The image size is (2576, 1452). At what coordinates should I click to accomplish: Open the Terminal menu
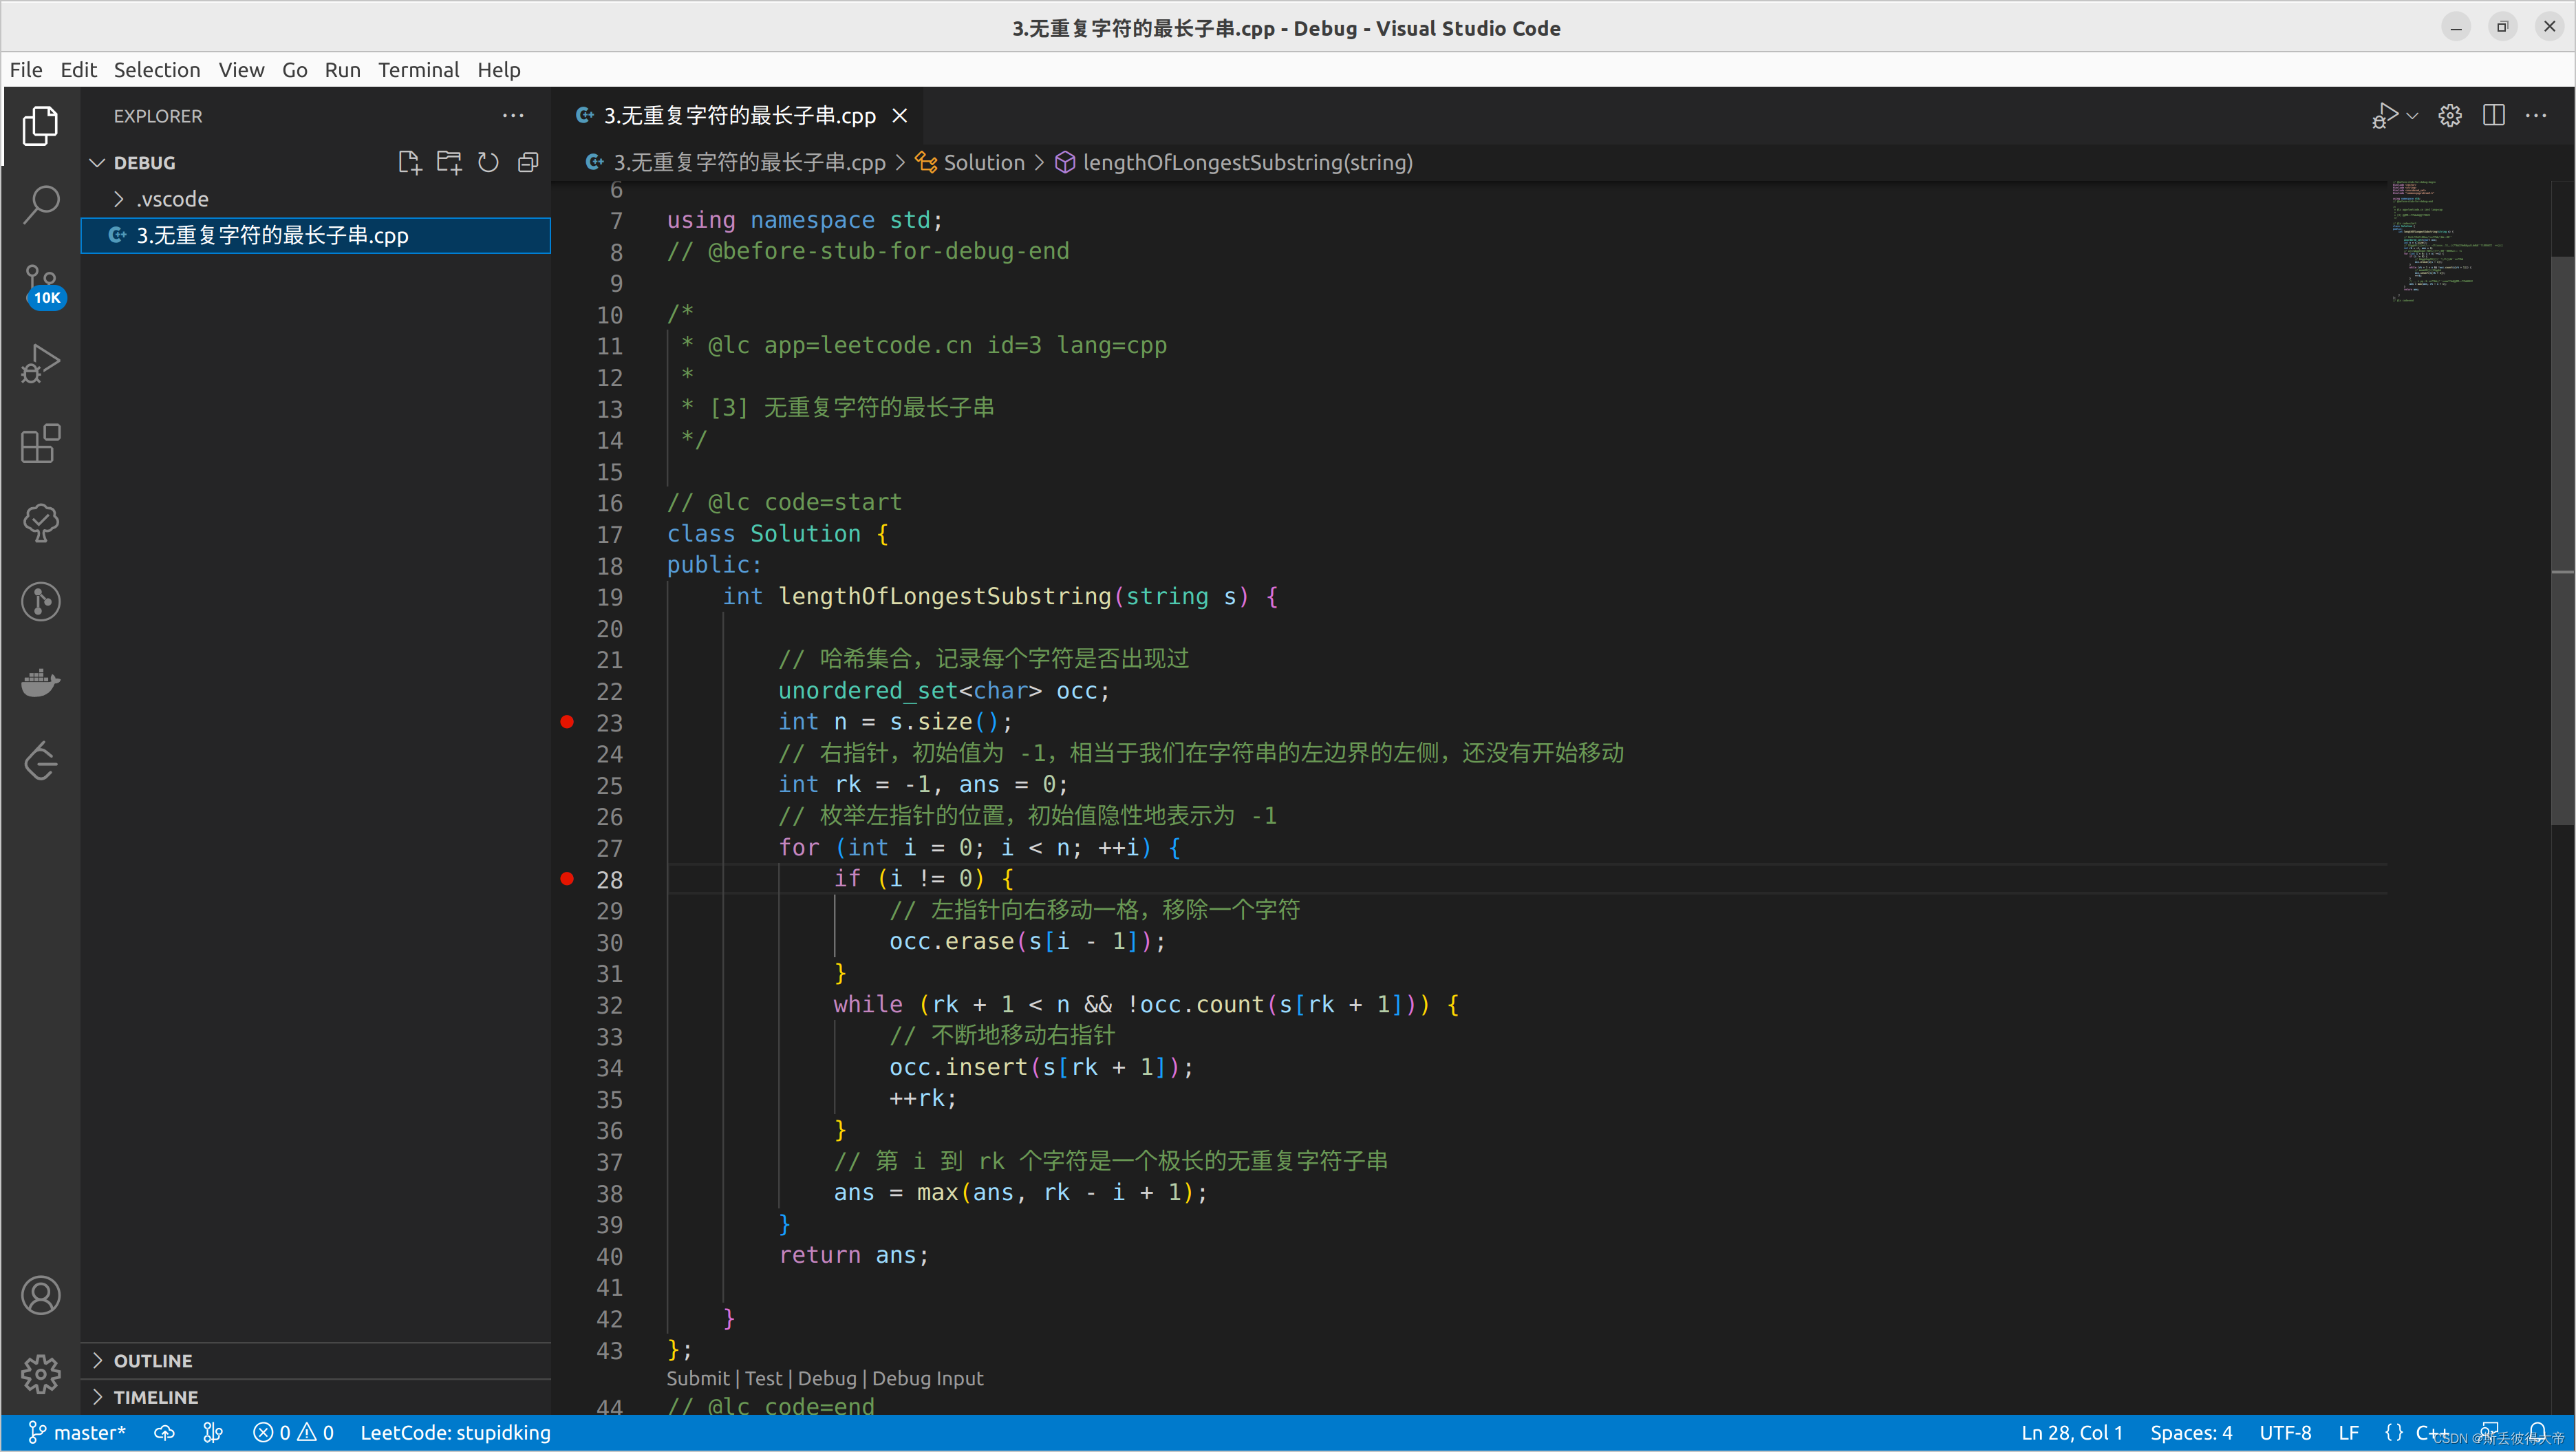pos(418,70)
